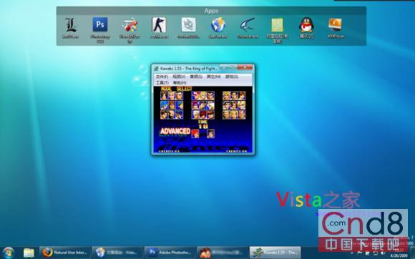Open the 帮助(H) menu in Kawaks
The width and height of the screenshot is (415, 259).
click(180, 83)
